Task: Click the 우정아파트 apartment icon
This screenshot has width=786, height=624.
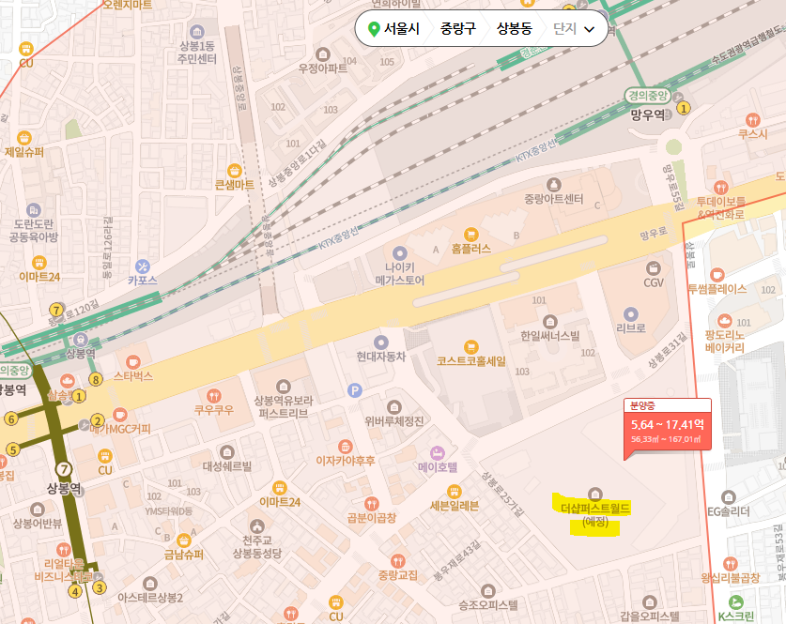Action: (x=322, y=54)
